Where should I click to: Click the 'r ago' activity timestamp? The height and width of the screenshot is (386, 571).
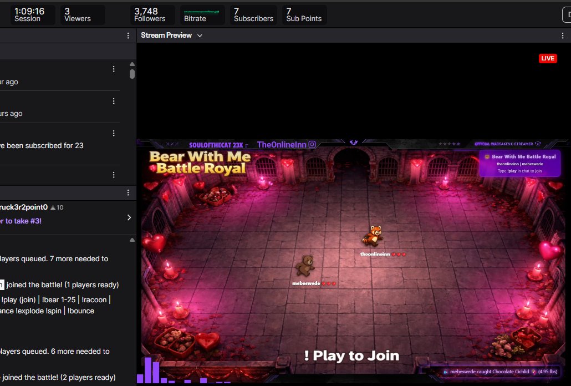[x=9, y=82]
